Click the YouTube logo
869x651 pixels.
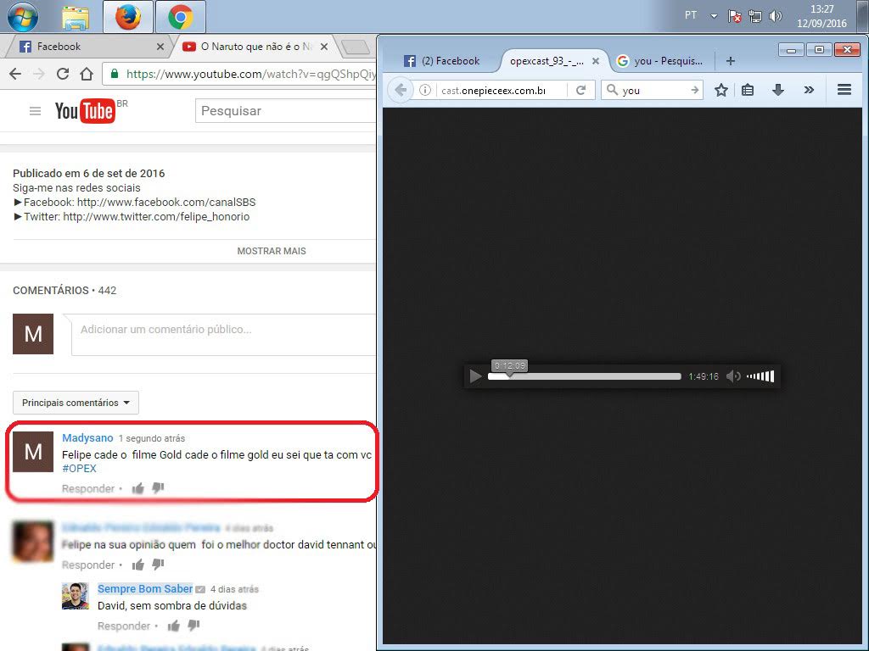click(x=85, y=111)
